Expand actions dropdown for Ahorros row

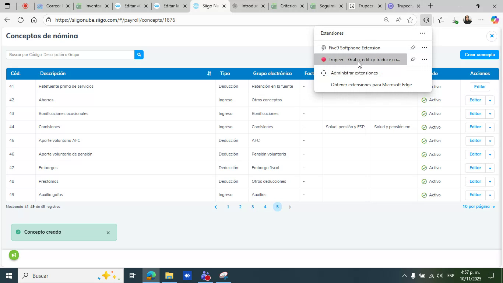point(490,100)
